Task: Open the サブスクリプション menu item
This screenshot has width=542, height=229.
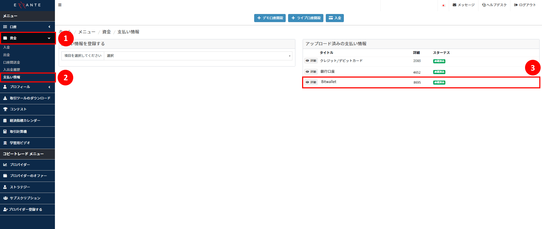Action: [x=27, y=198]
